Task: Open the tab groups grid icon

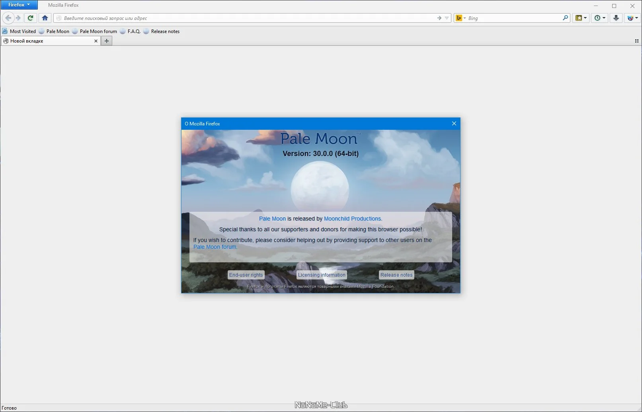Action: tap(636, 41)
